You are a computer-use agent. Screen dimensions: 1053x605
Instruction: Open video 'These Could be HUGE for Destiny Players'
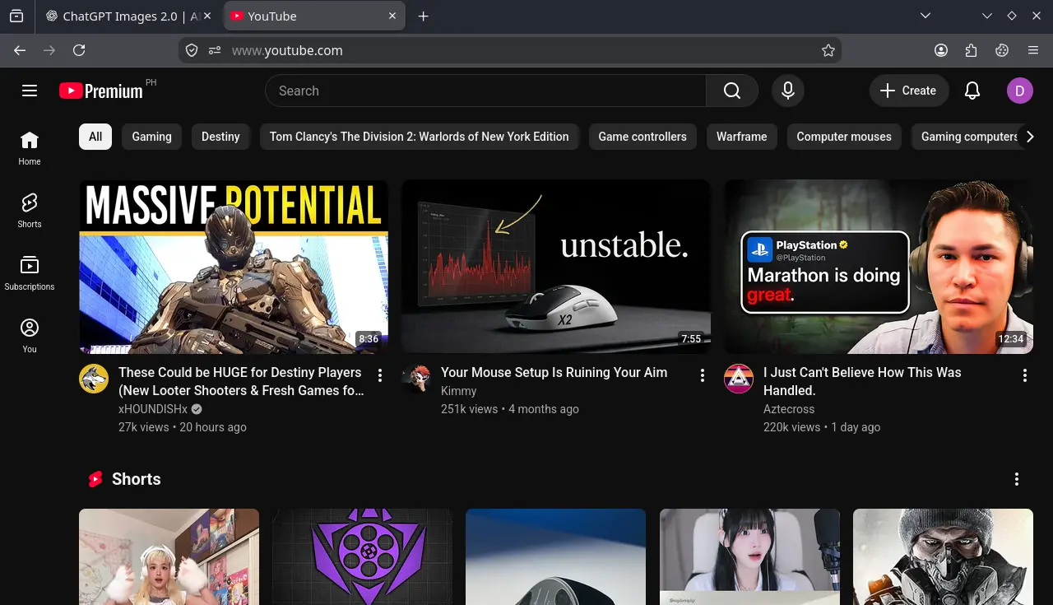coord(240,381)
